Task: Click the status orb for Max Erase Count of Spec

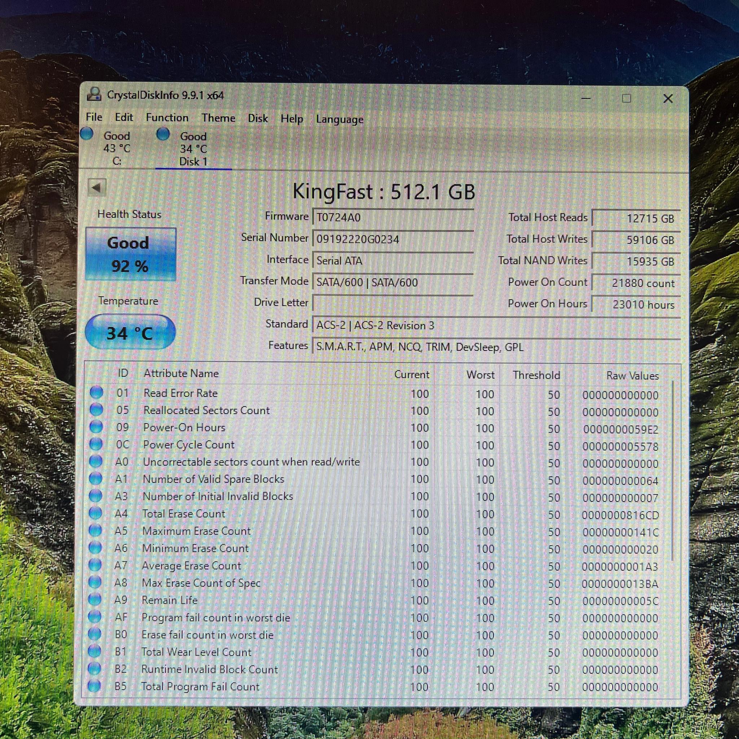Action: pos(95,582)
